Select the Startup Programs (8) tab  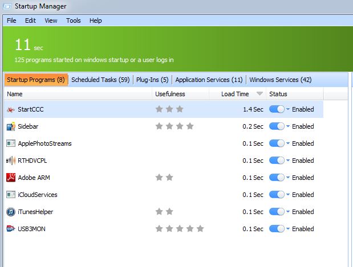coord(36,80)
